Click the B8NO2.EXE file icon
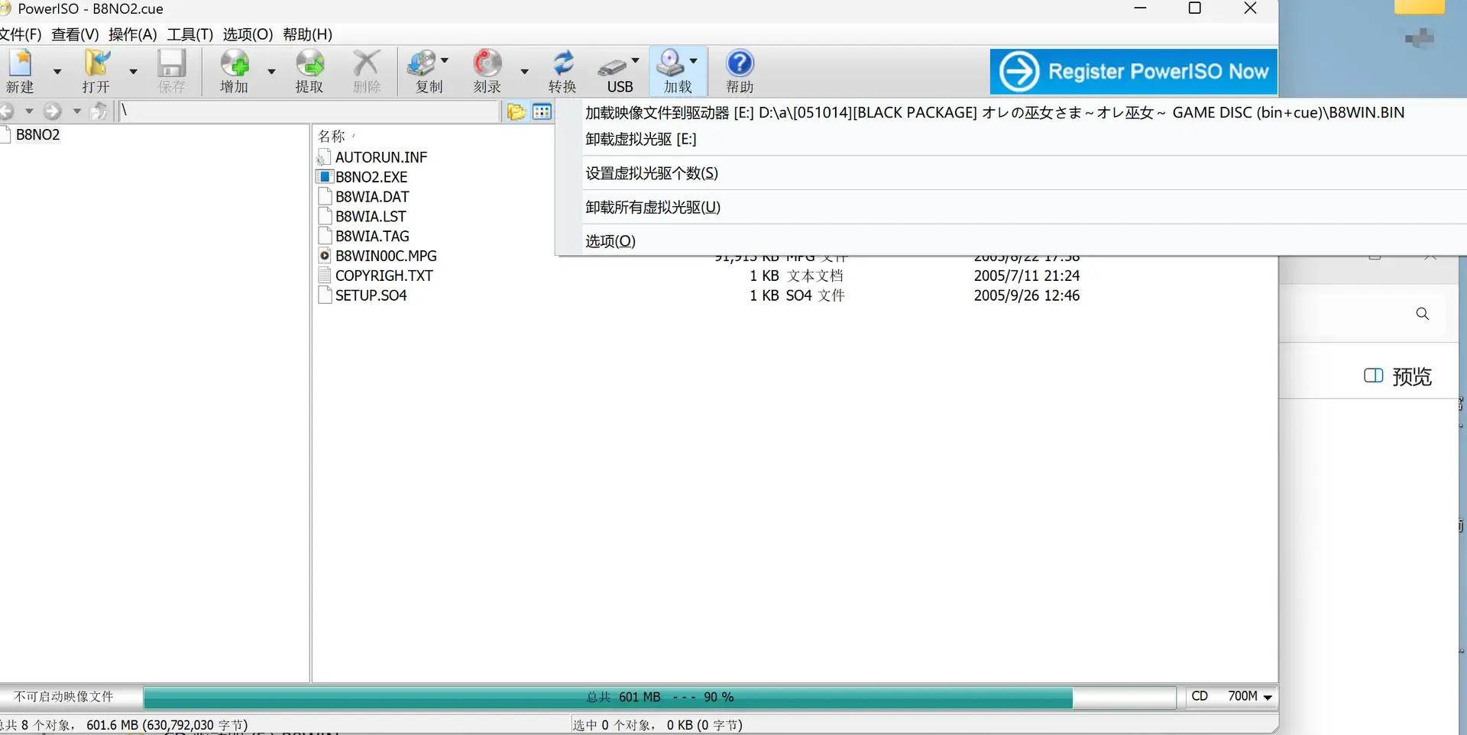The image size is (1467, 735). pyautogui.click(x=325, y=176)
